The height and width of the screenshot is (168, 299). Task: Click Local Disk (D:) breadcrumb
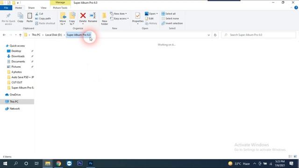(x=54, y=35)
